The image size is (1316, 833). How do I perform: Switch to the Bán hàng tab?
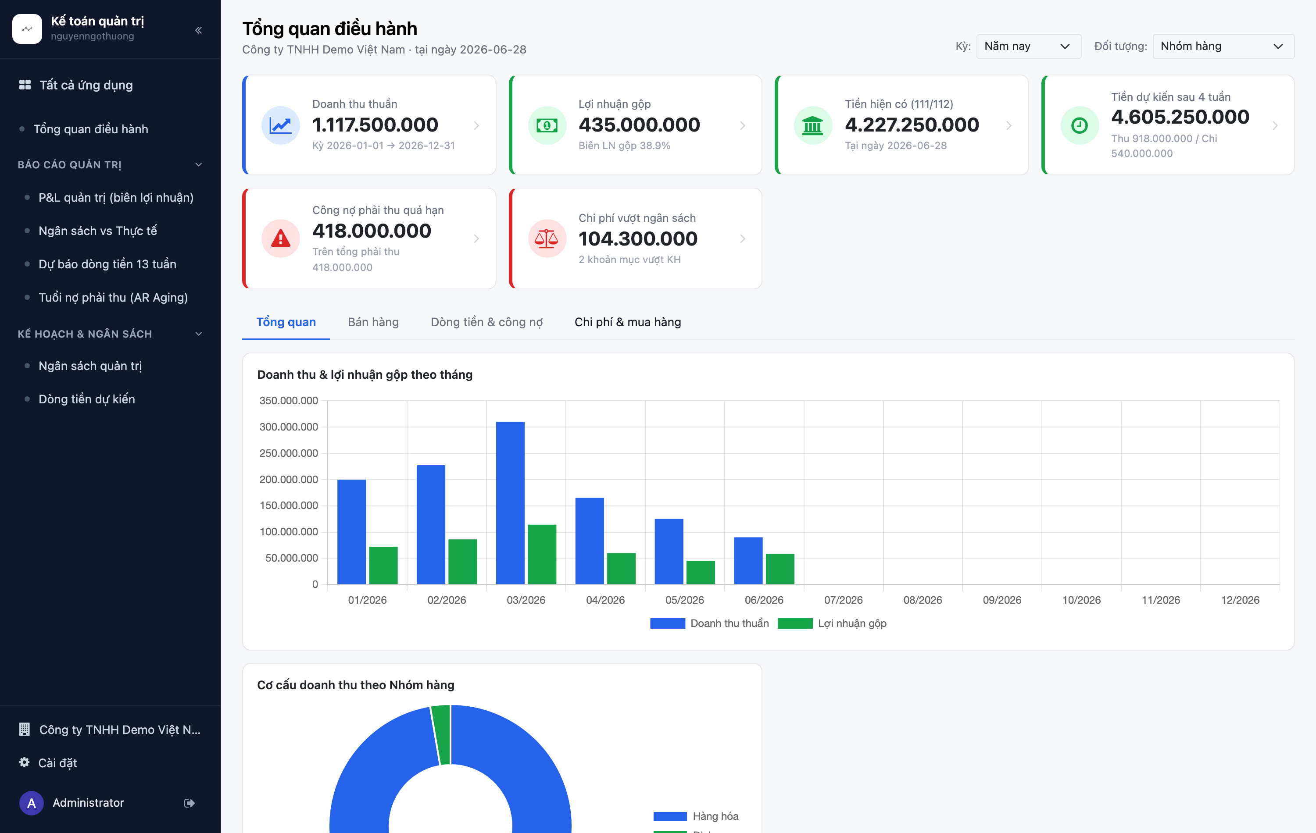click(373, 322)
